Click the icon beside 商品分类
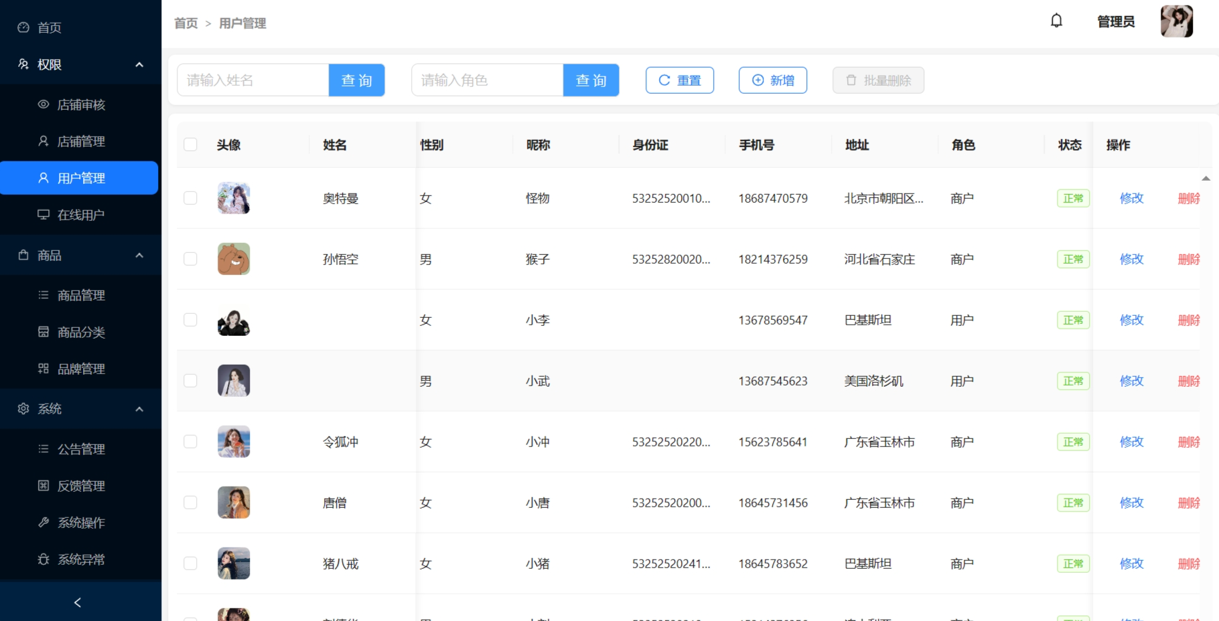 (x=44, y=332)
